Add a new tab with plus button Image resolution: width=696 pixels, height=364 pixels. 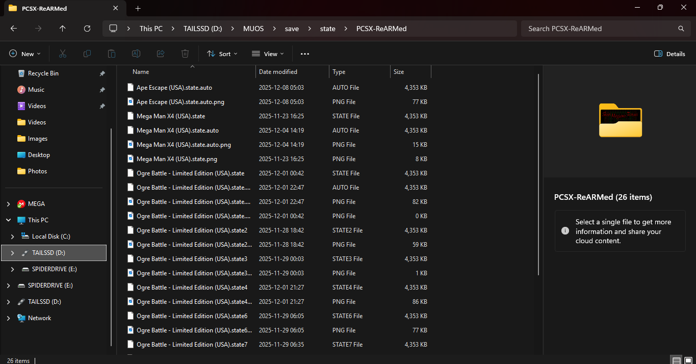pyautogui.click(x=138, y=8)
